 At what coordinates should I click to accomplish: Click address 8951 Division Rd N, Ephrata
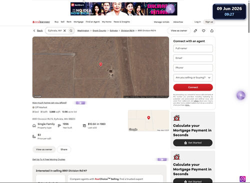pos(53,119)
